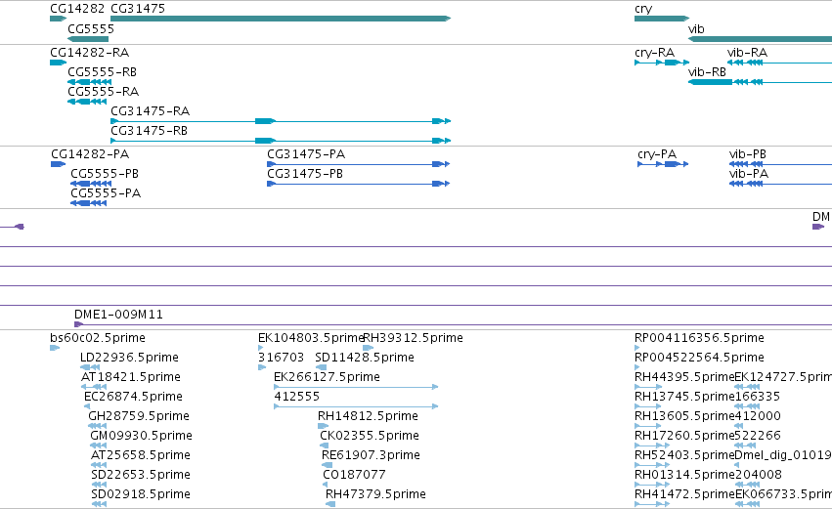Screen dimensions: 832x509
Task: Open the vib gene label
Action: point(696,29)
